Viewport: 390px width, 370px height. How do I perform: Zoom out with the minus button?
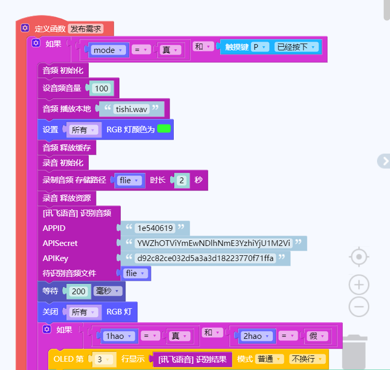(359, 307)
